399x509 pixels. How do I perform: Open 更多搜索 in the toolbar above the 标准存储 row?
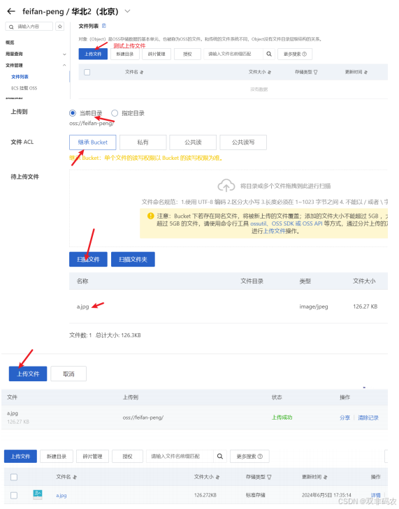(249, 456)
